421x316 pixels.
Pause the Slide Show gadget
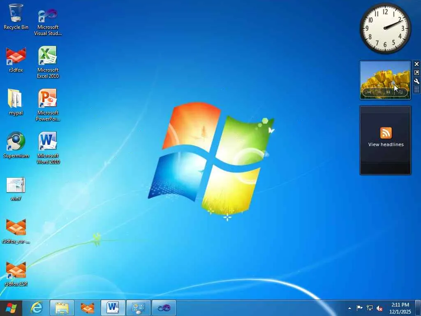379,92
